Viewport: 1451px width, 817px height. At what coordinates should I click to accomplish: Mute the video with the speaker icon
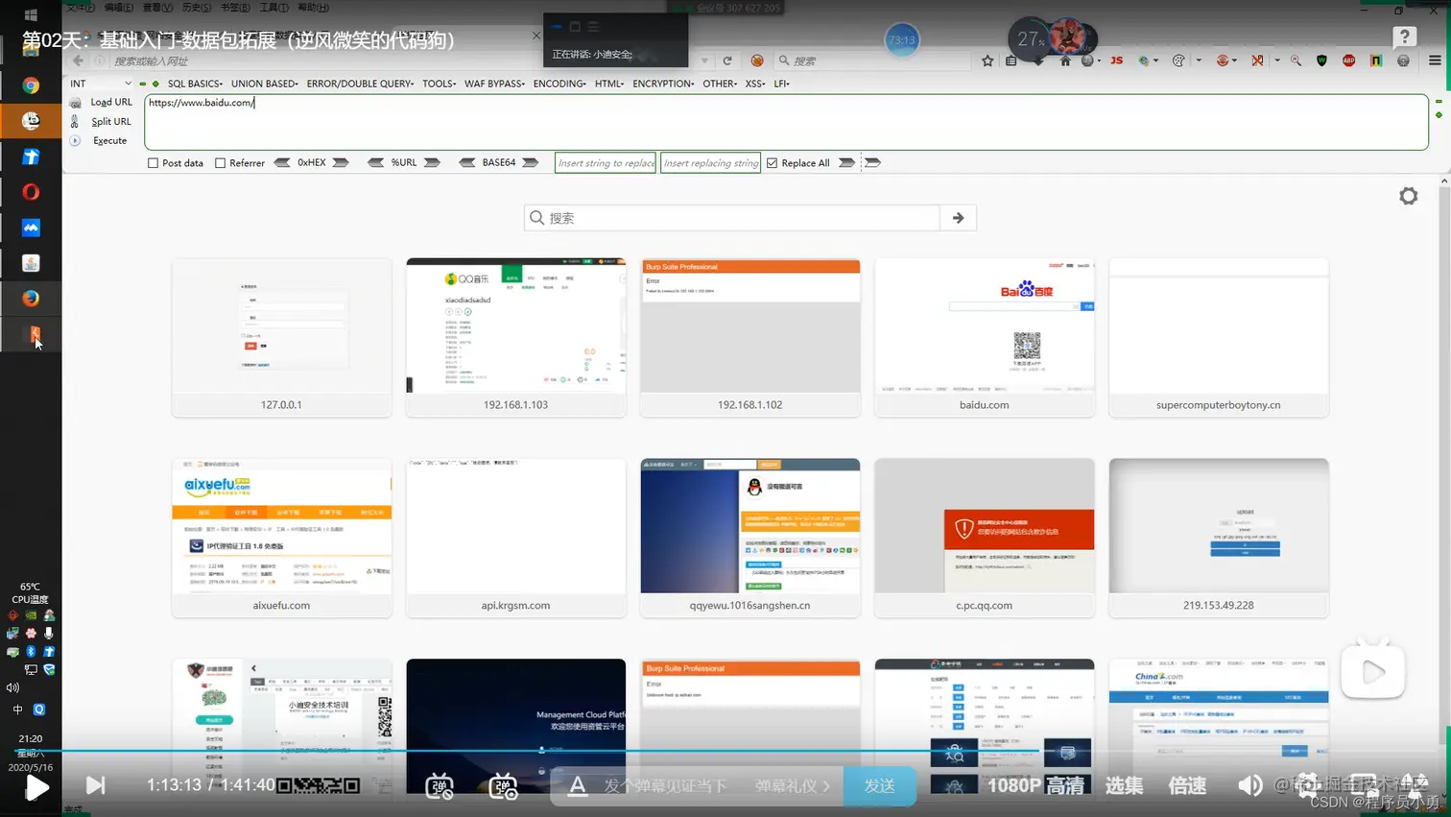1249,785
